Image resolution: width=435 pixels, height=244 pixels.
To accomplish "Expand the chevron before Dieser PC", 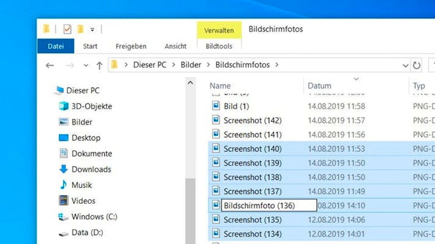I will (126, 65).
